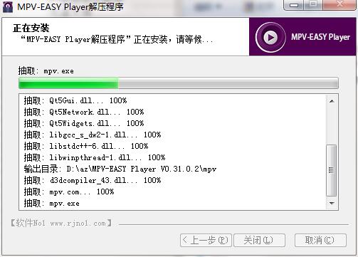Click the log scrollbar thumb
This screenshot has width=358, height=257.
pos(332,170)
